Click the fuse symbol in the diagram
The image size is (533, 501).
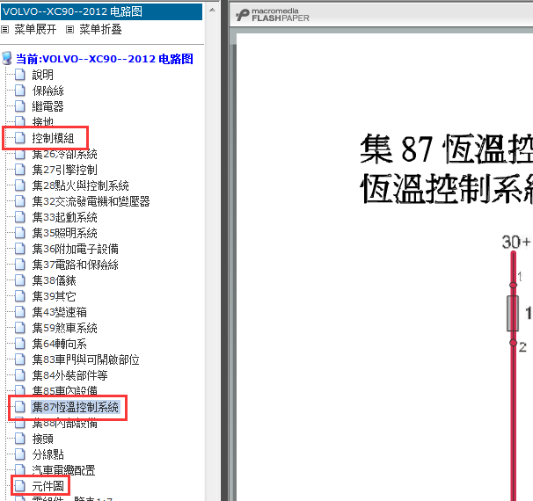click(x=513, y=313)
